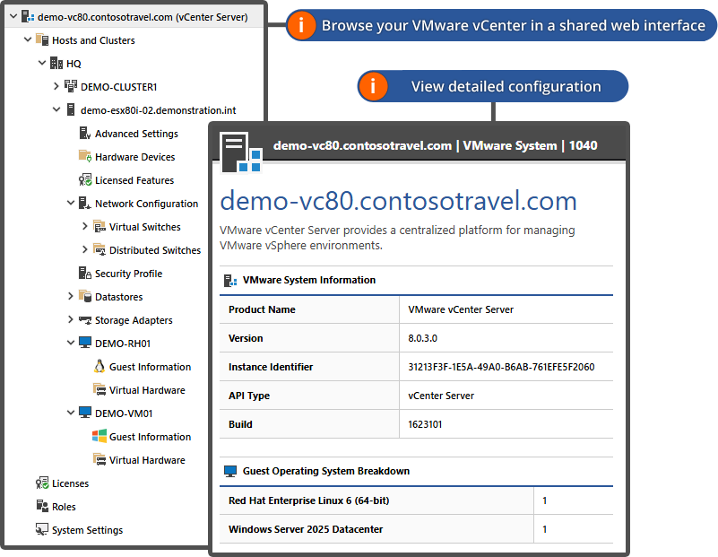Click the Hardware Devices tree label
Screen dimensions: 718x557
coord(135,157)
